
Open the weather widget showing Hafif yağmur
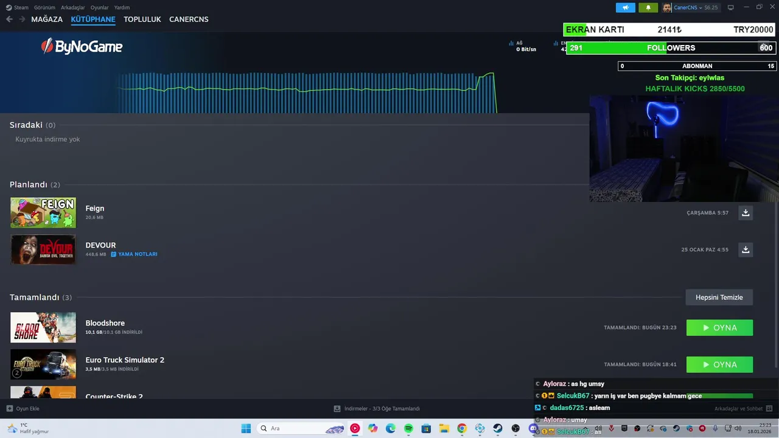27,428
